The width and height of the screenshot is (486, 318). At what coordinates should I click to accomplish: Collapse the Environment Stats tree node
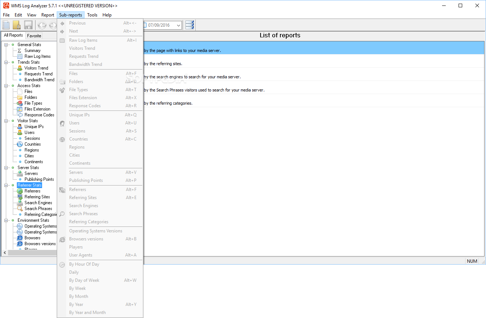click(6, 220)
